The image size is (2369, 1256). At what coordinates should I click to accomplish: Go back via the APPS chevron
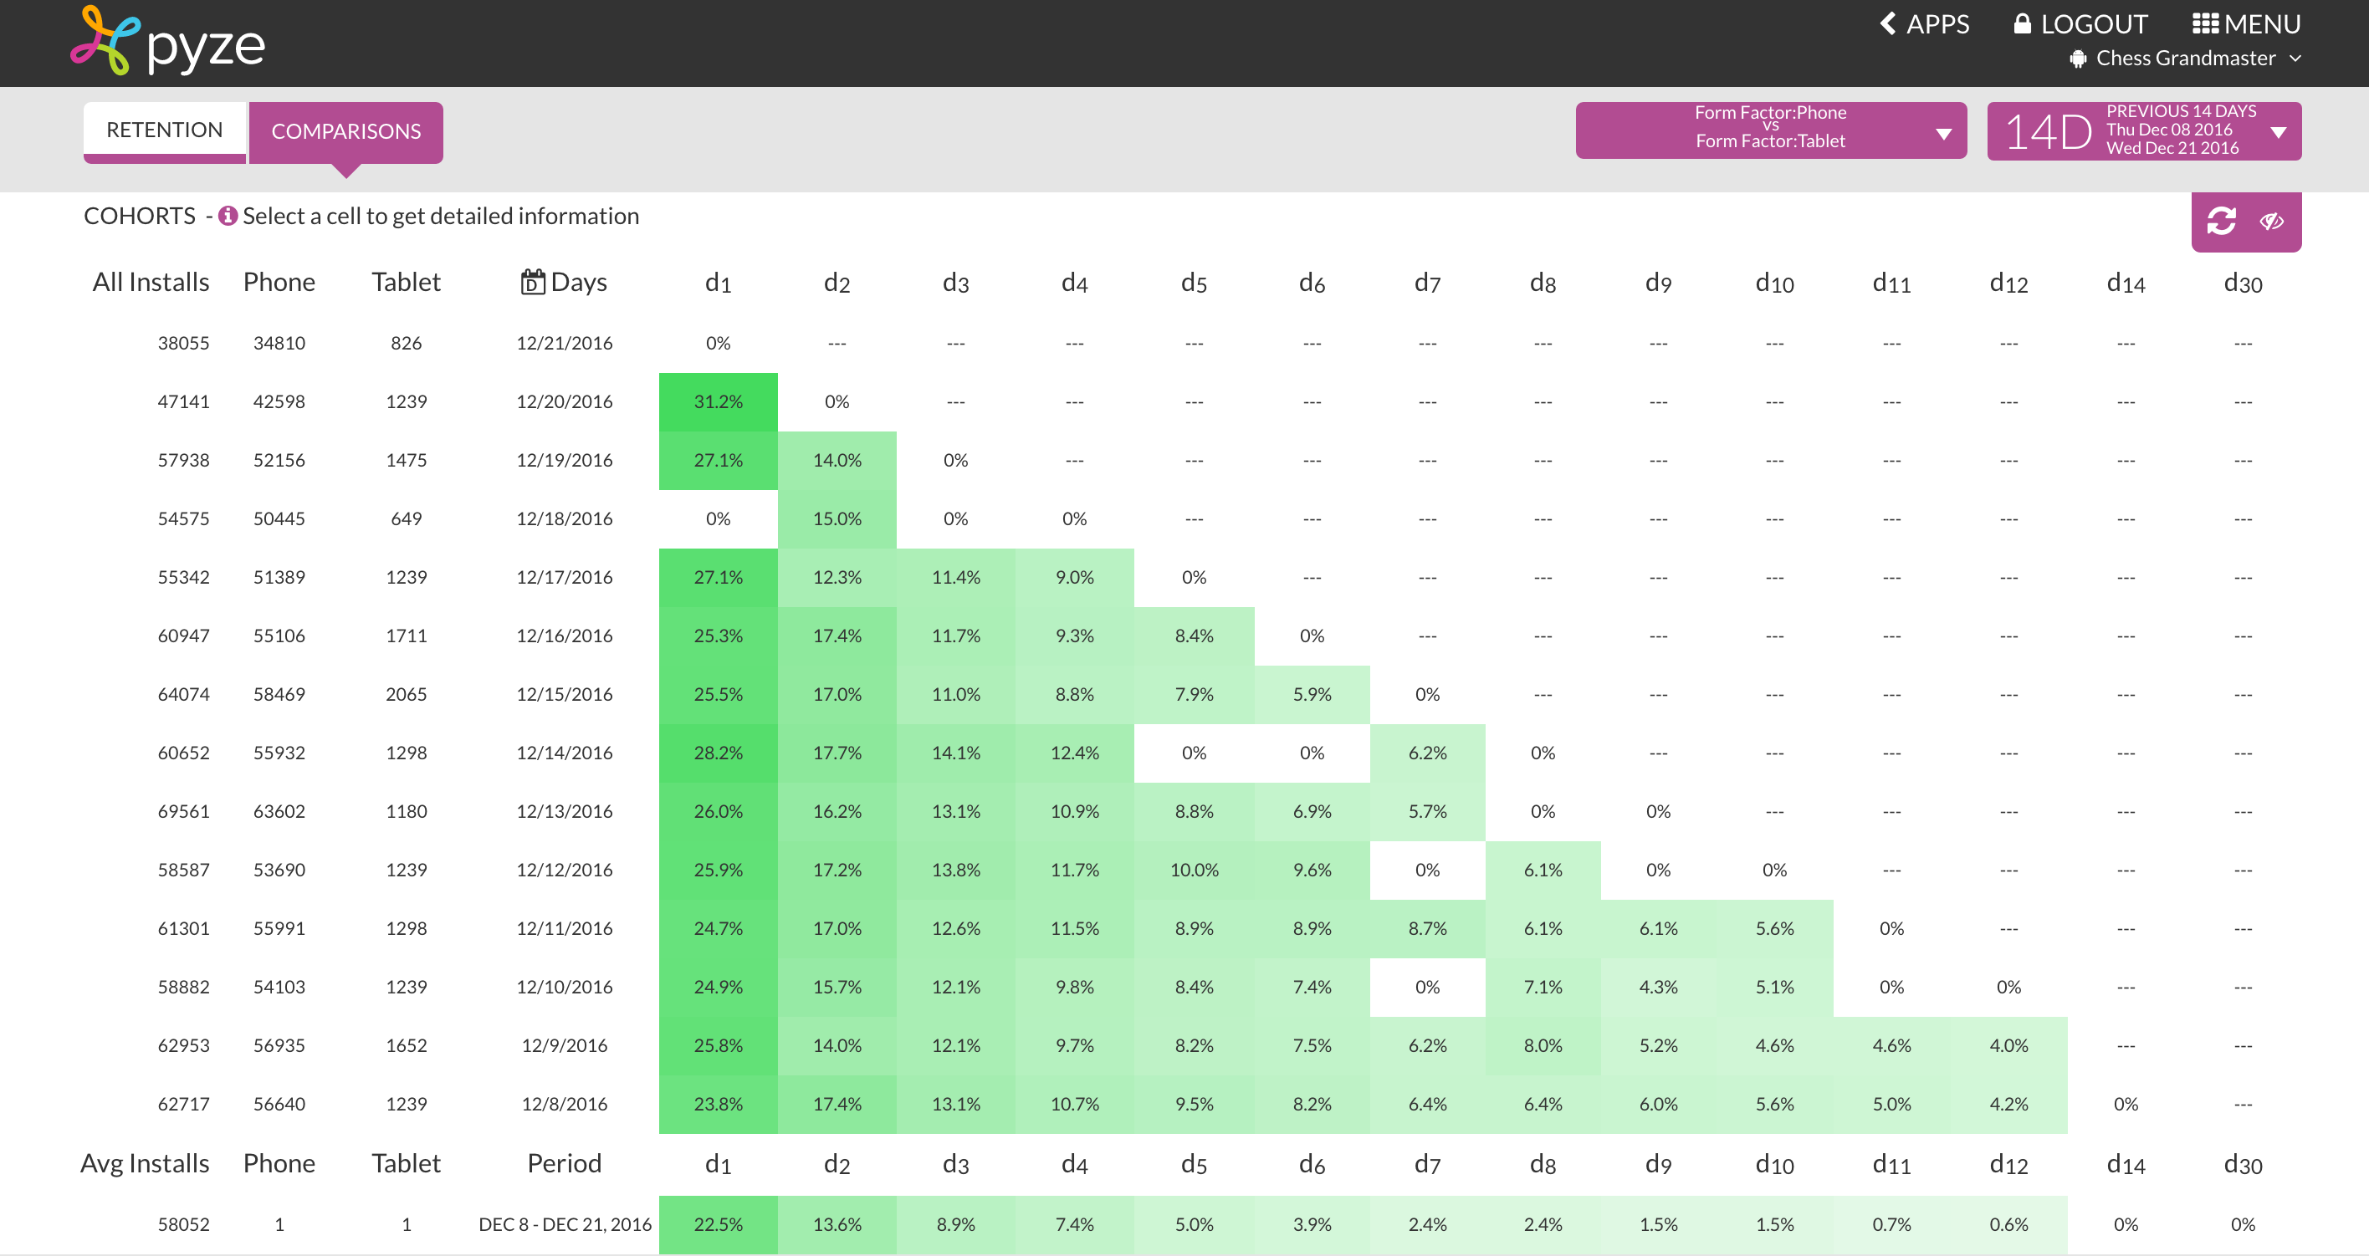pos(1887,24)
